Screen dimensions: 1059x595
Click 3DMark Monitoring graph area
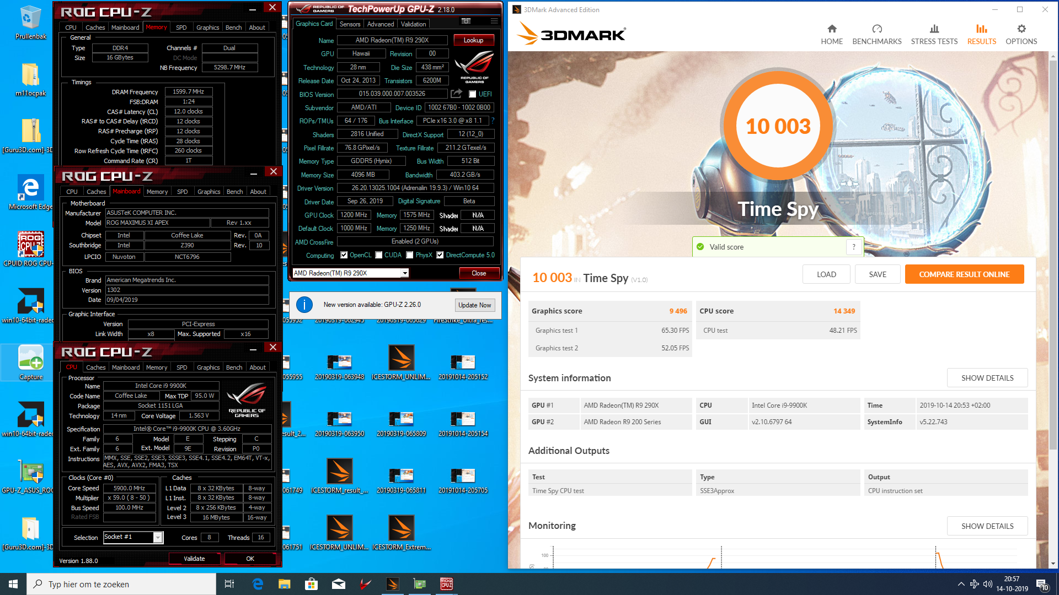778,556
